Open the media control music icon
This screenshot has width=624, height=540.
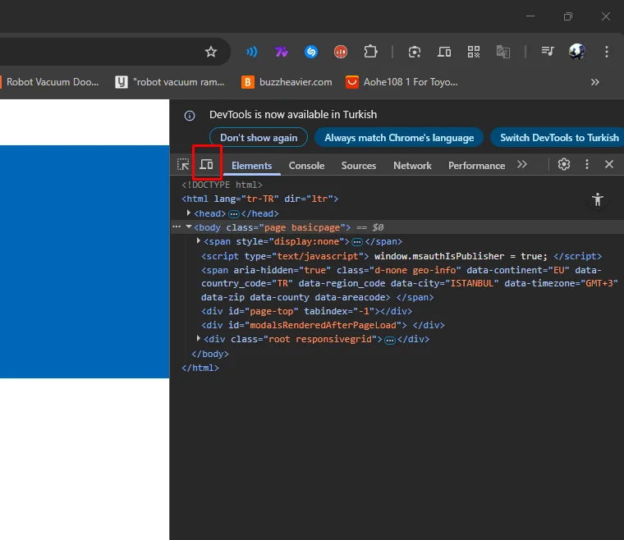[x=548, y=52]
